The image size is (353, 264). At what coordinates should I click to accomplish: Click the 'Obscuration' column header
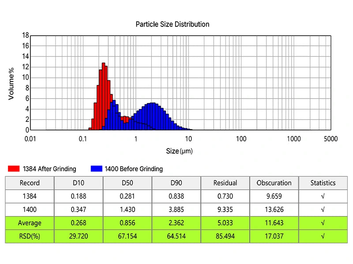pos(274,183)
